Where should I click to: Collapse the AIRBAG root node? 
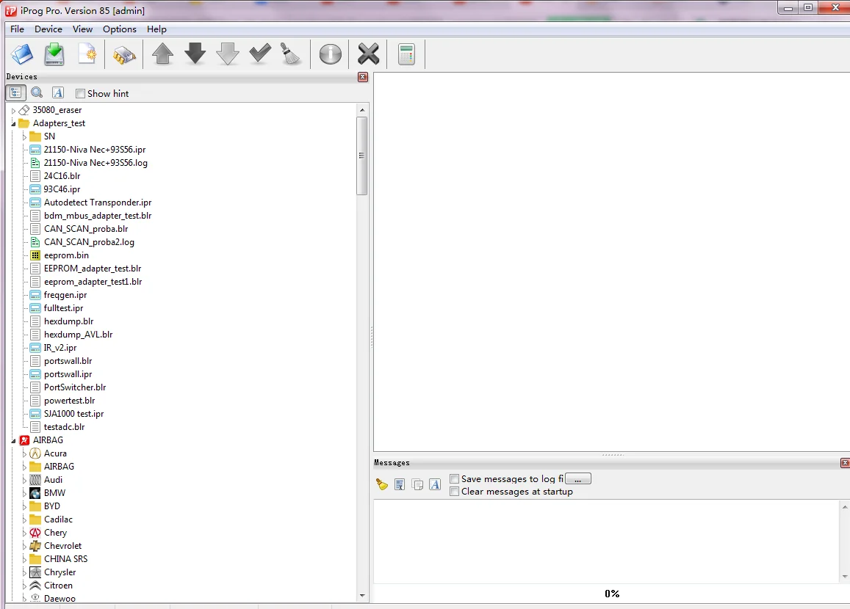tap(13, 441)
